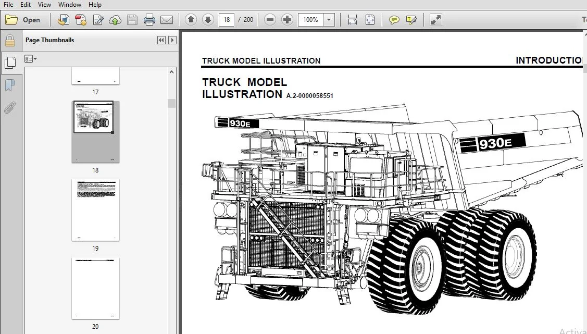Click the email envelope icon
The image size is (587, 334).
tap(167, 20)
